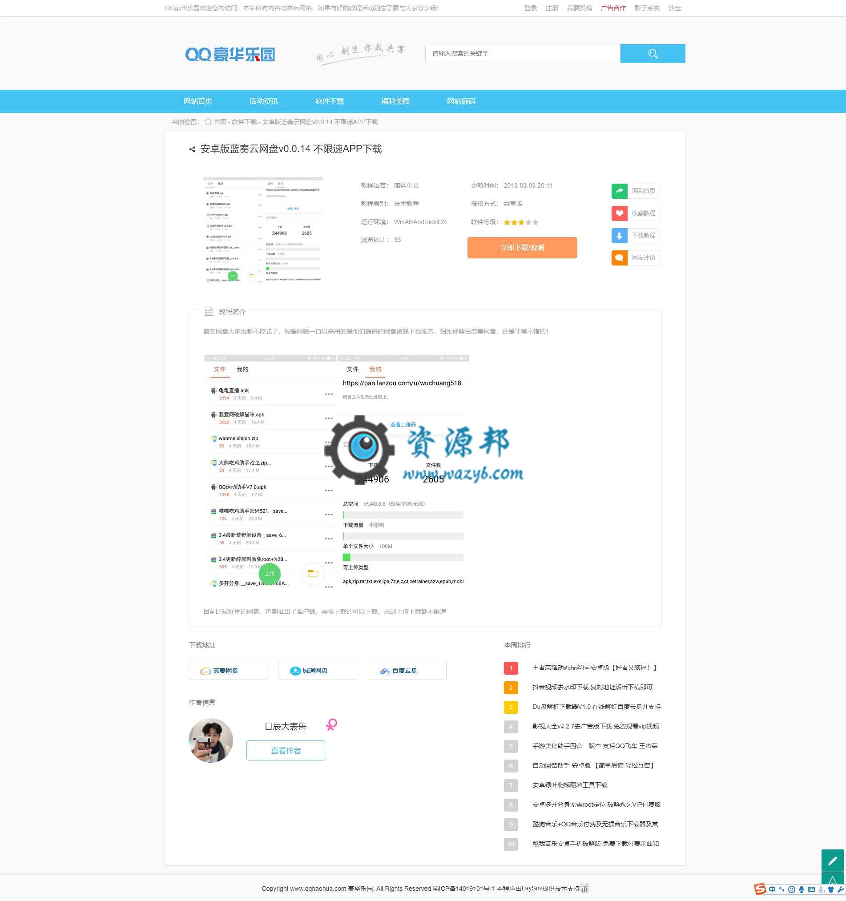Viewport: 846px width, 901px height.
Task: Open the Sogou emoji smiley icon
Action: click(x=792, y=890)
